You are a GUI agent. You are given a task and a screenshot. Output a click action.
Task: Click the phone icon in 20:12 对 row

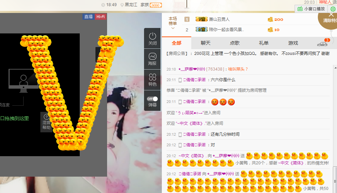180,145
